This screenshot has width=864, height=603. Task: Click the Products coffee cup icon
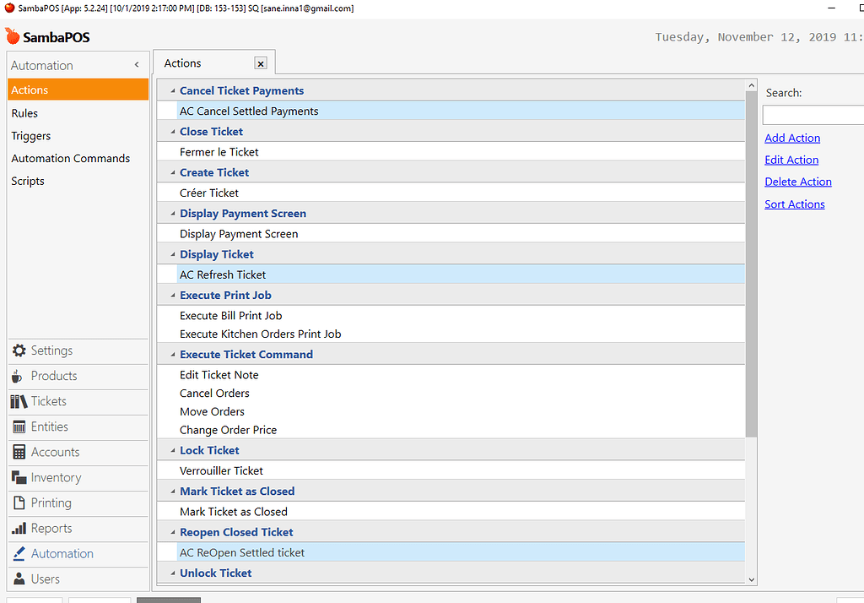pyautogui.click(x=19, y=376)
